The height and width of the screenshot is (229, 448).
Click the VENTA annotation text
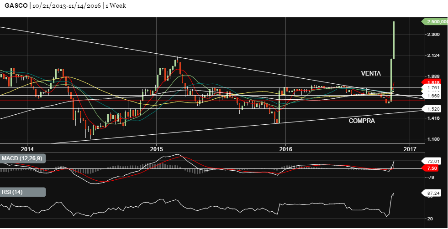click(371, 73)
